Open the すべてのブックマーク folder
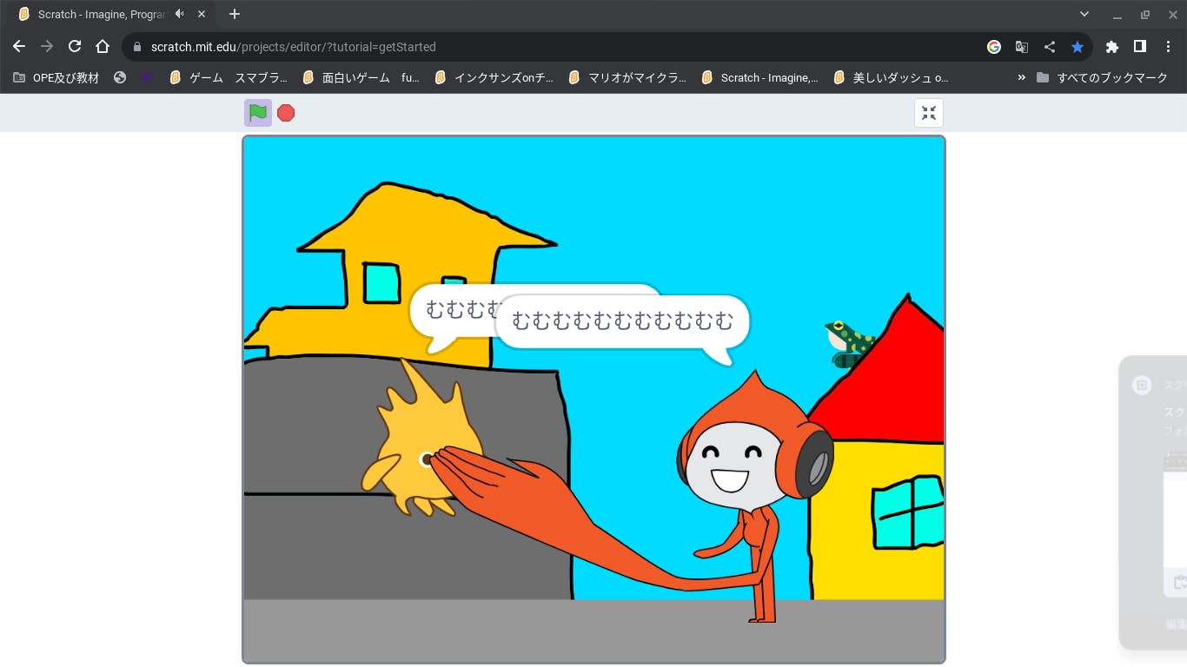Image resolution: width=1187 pixels, height=667 pixels. pos(1102,77)
